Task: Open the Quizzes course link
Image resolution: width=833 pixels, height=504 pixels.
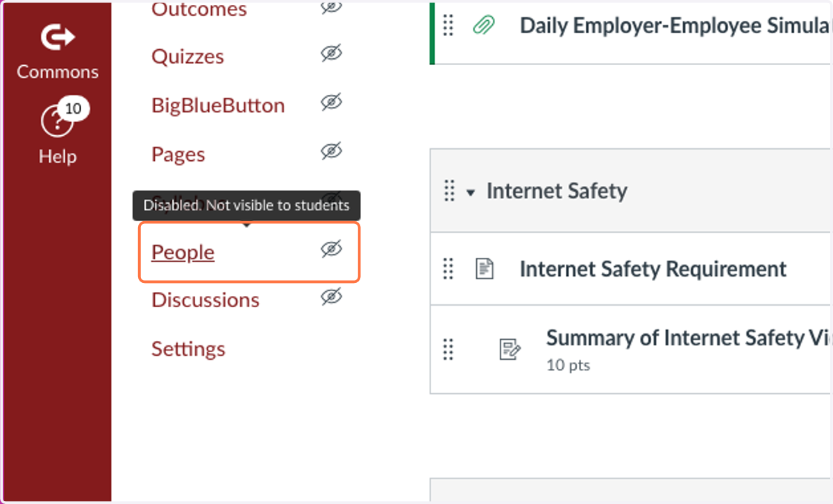Action: pos(187,56)
